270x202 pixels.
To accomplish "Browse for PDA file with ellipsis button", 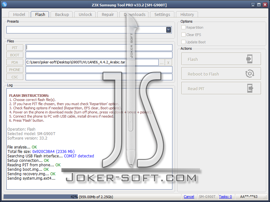I will pyautogui.click(x=162, y=62).
